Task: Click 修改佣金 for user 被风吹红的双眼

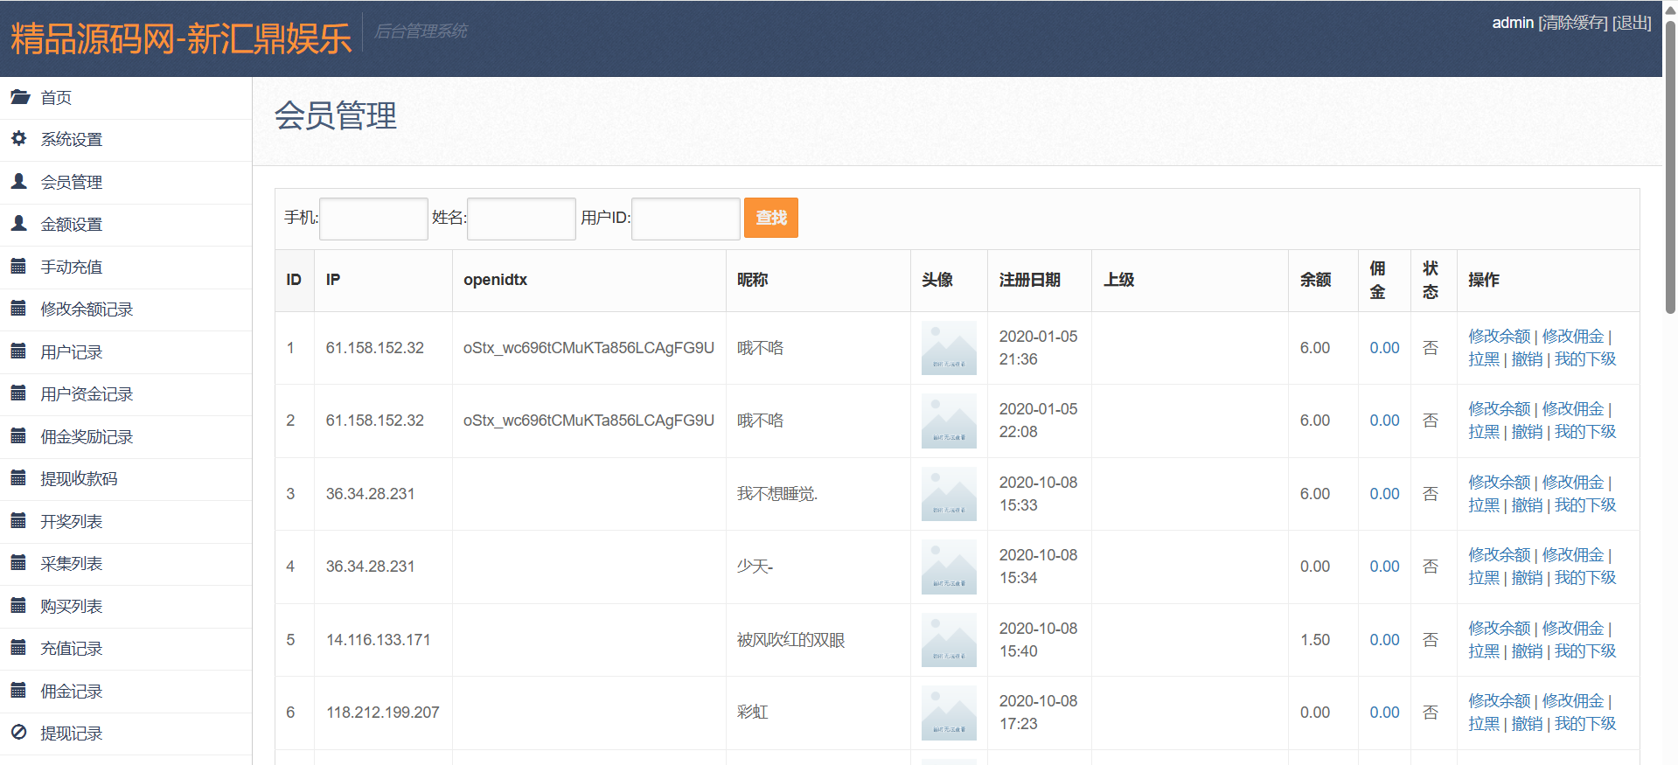Action: tap(1572, 629)
